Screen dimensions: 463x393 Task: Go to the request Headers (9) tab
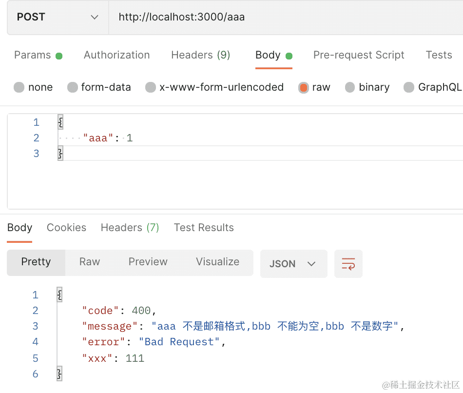(200, 55)
